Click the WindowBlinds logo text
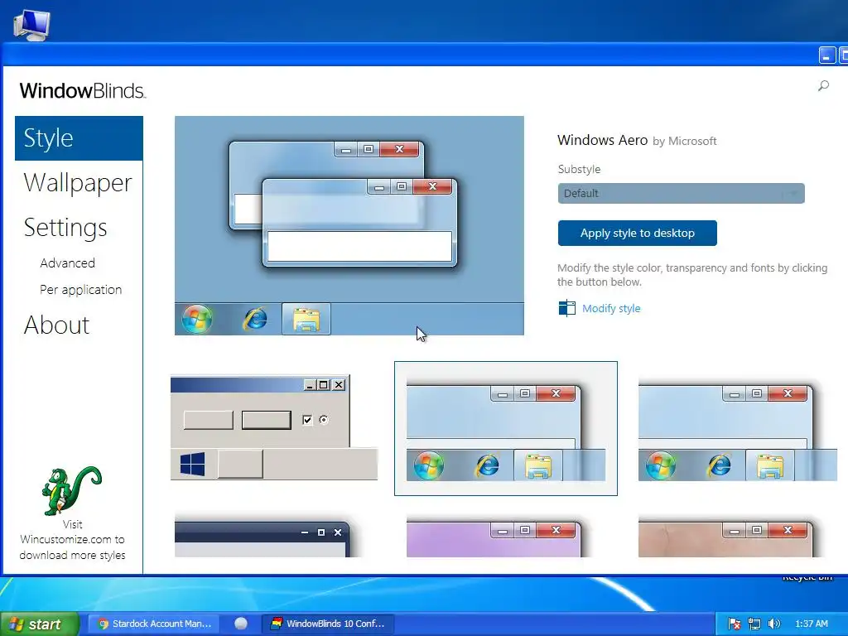848x636 pixels. click(x=82, y=90)
